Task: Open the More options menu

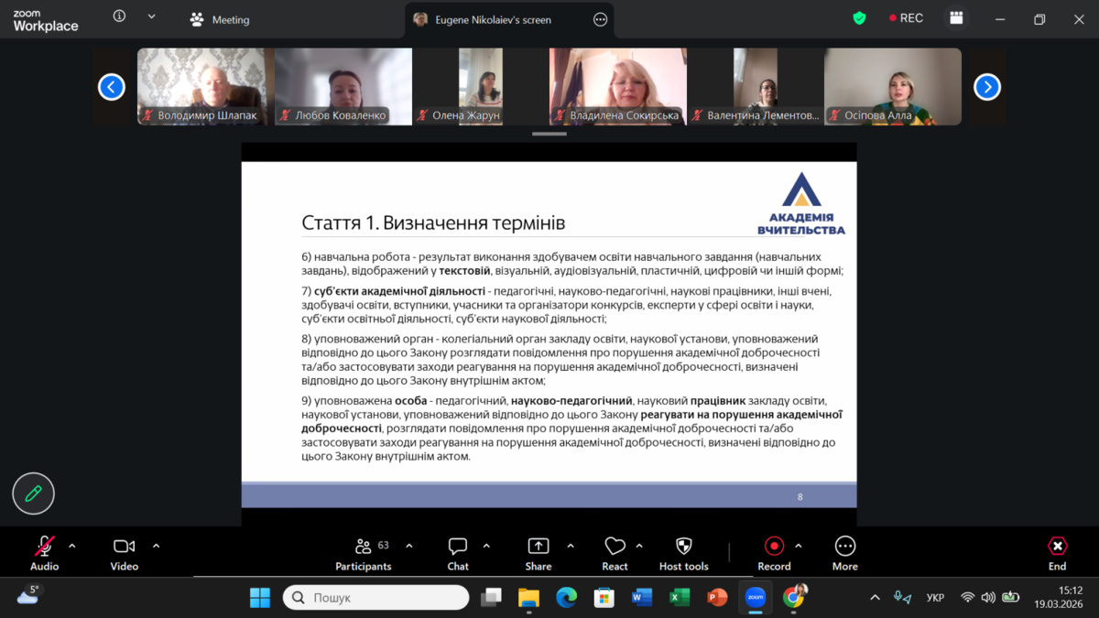Action: coord(844,553)
